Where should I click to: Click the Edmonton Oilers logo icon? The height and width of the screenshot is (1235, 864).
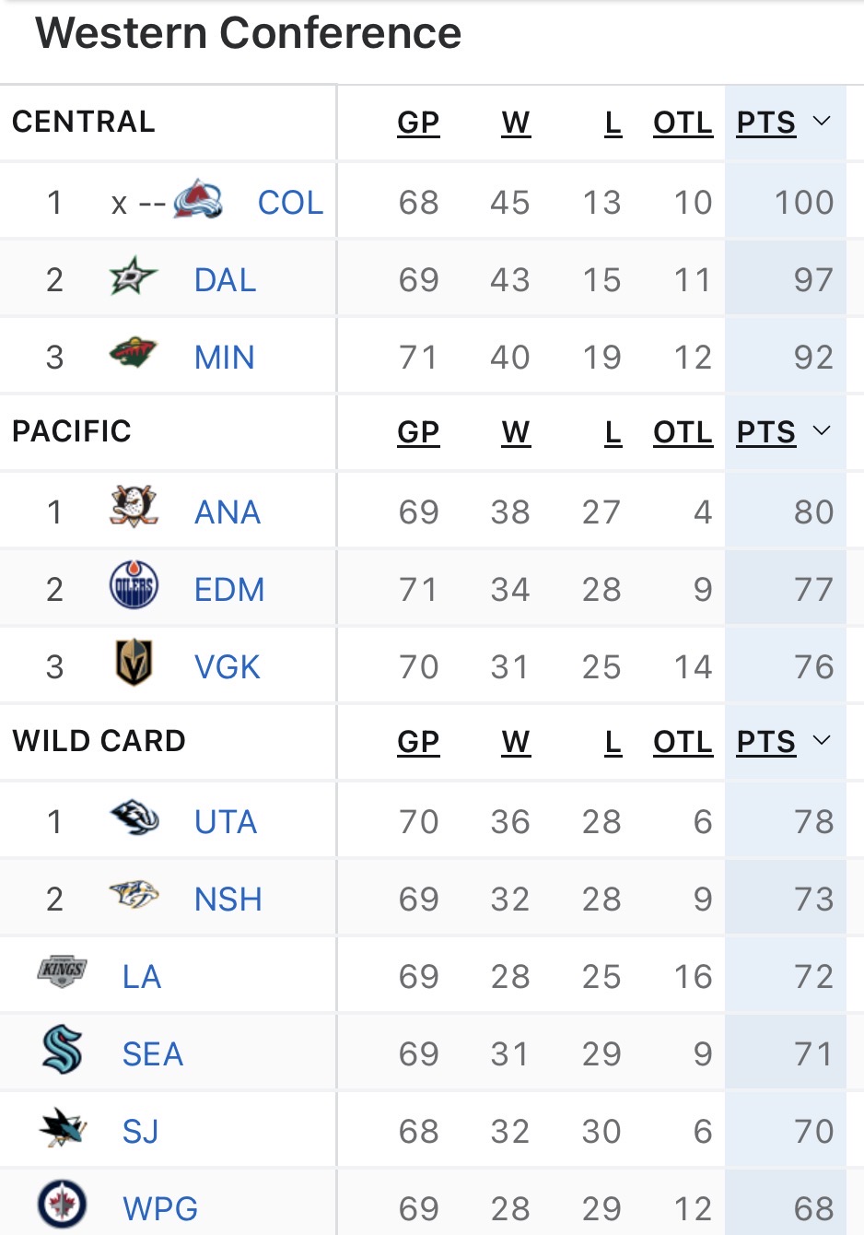(x=134, y=586)
